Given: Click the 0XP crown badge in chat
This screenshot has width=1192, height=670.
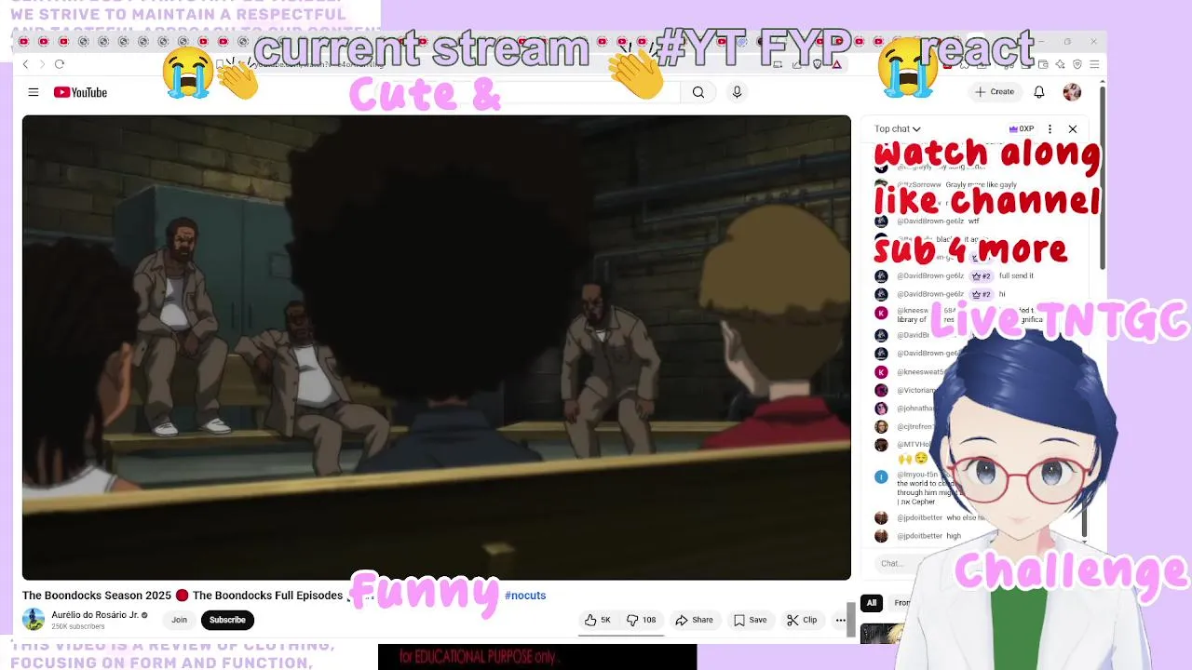Looking at the screenshot, I should [1022, 129].
